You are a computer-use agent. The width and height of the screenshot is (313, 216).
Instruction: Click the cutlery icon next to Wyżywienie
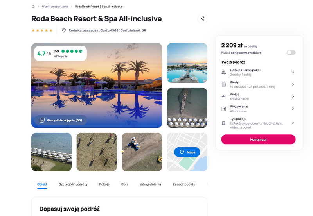coord(224,109)
